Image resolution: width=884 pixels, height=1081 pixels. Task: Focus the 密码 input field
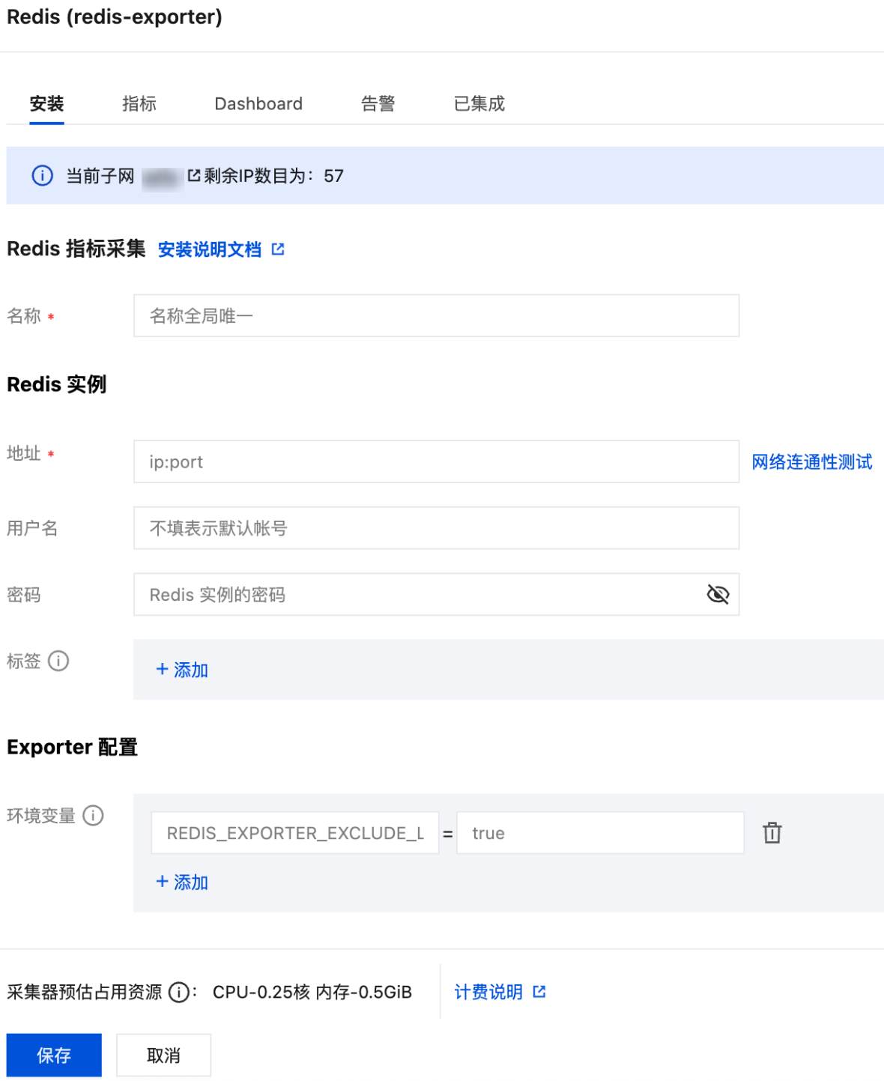(436, 595)
